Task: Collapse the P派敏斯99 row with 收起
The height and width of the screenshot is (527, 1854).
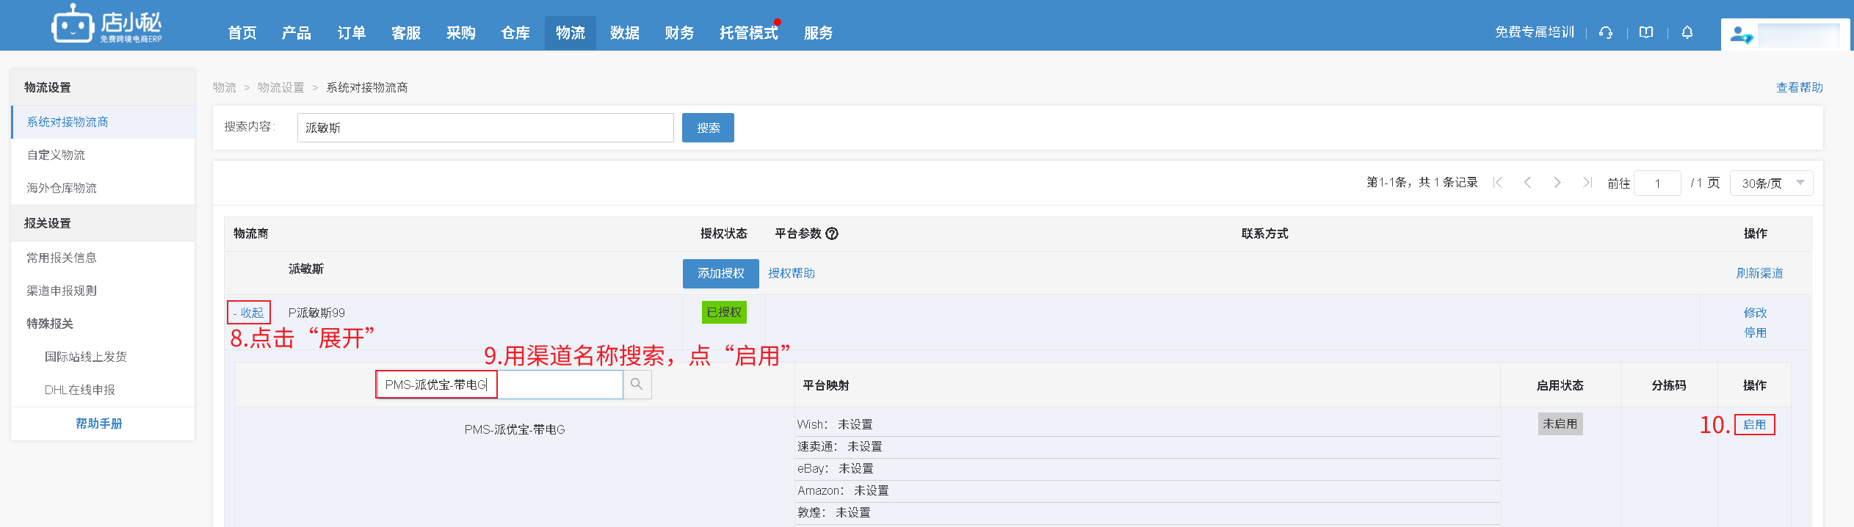Action: [x=249, y=313]
